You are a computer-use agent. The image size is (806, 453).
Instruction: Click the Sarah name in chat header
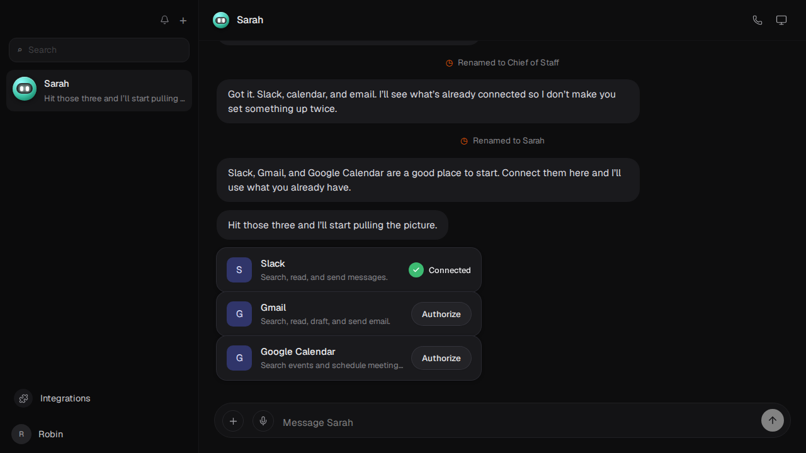tap(250, 20)
